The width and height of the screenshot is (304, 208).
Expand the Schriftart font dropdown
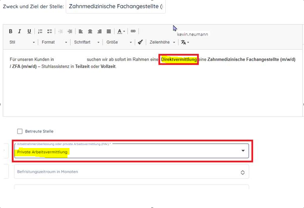pos(87,42)
